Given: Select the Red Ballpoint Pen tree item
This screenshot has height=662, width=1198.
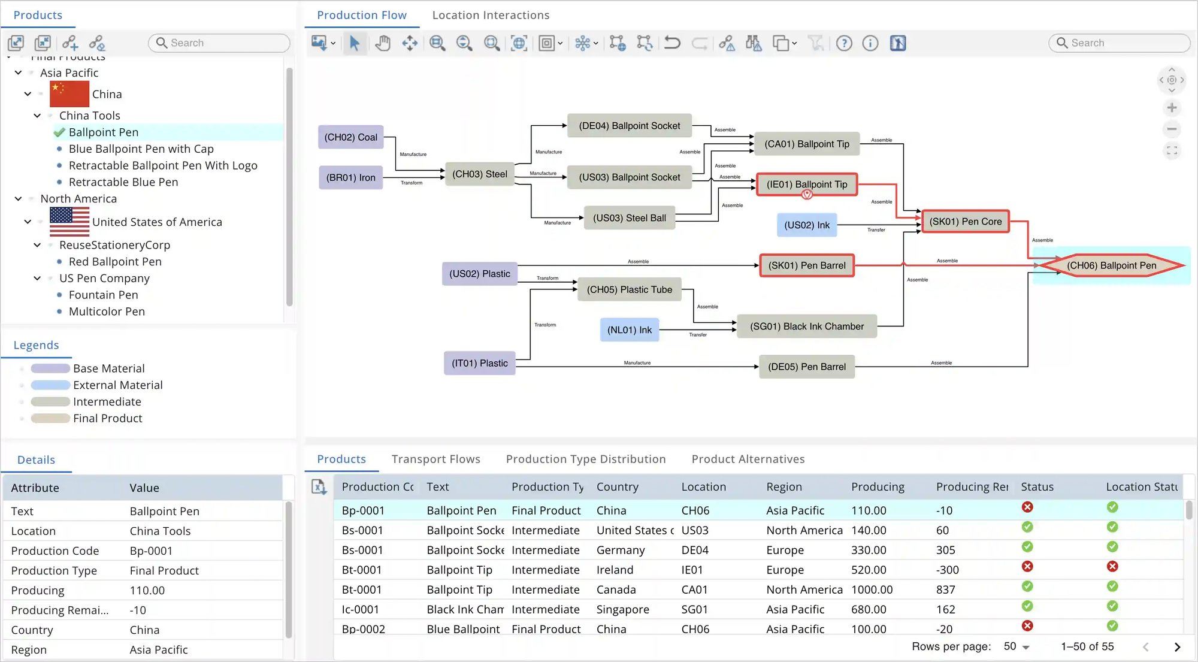Looking at the screenshot, I should (x=115, y=262).
